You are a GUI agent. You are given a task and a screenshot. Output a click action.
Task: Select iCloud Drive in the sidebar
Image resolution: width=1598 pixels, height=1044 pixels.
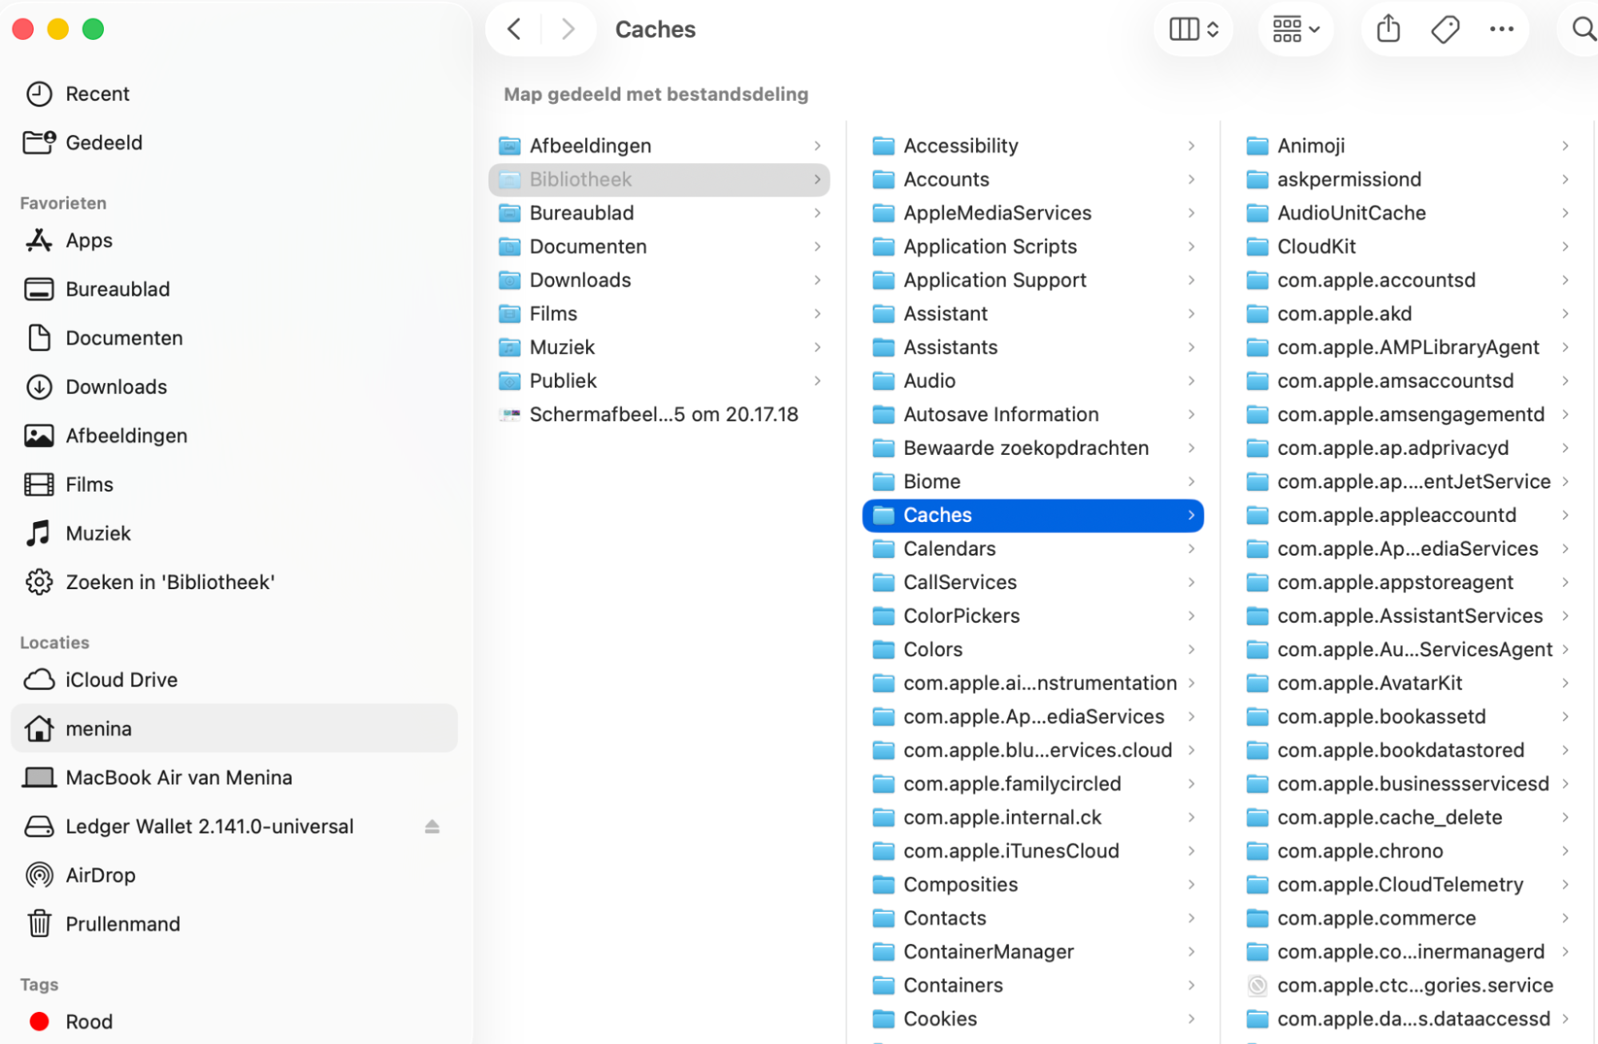pyautogui.click(x=121, y=679)
